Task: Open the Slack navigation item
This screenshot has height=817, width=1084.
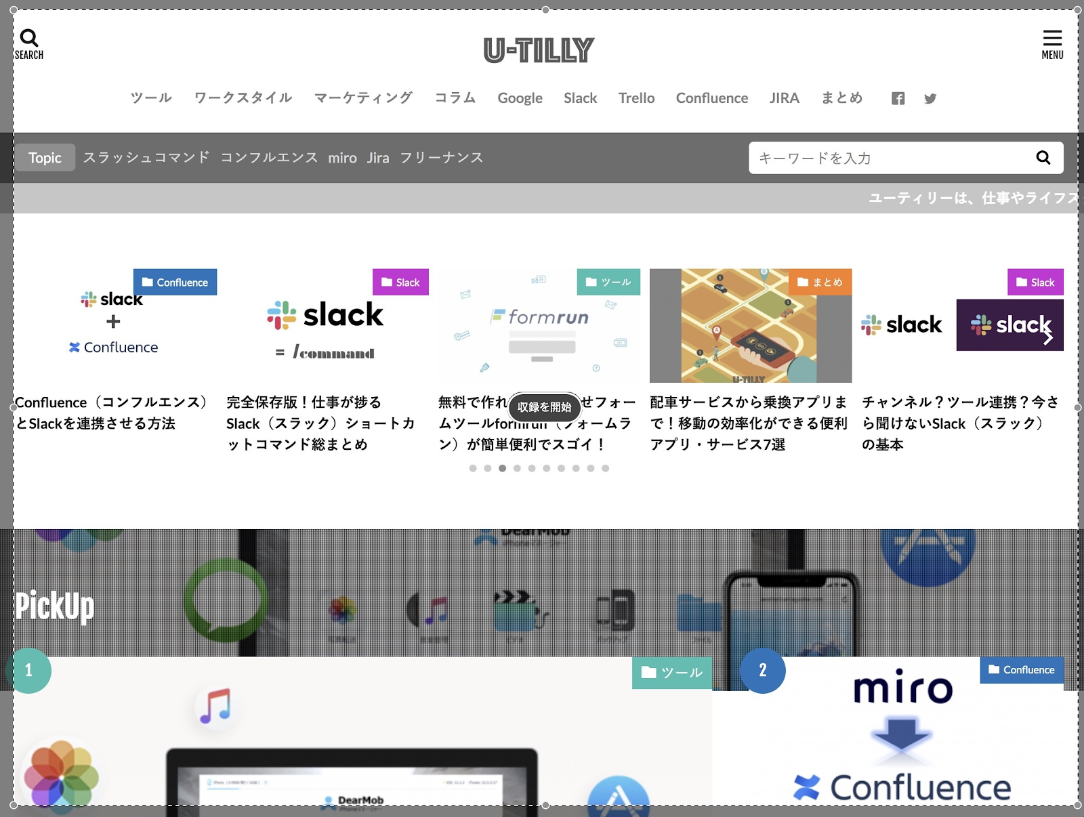Action: 581,98
